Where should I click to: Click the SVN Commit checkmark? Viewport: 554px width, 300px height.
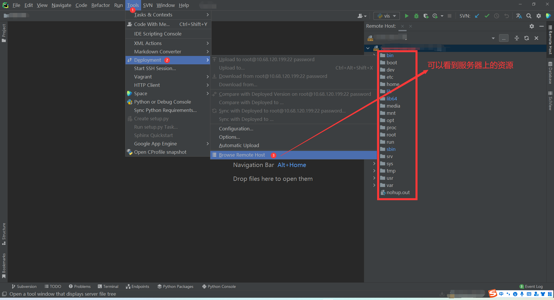(487, 16)
